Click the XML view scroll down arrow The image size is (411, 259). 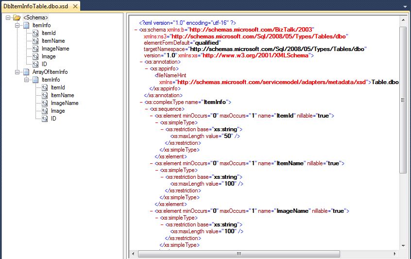(403, 245)
